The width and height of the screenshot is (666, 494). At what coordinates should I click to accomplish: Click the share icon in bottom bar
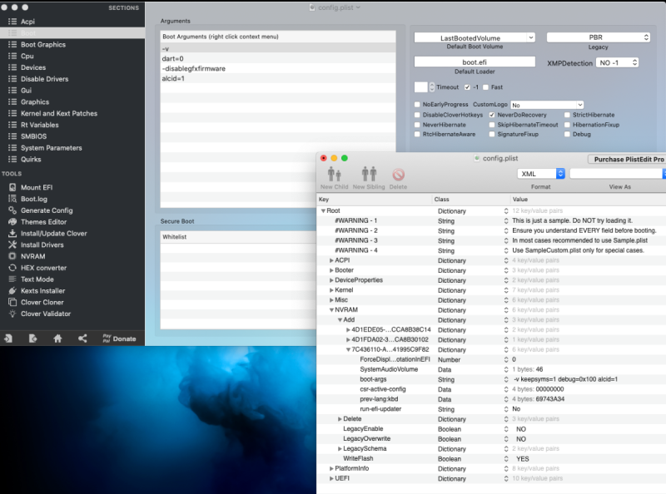(x=82, y=338)
